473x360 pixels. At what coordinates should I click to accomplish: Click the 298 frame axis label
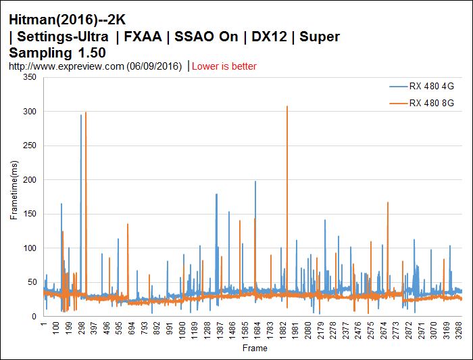click(82, 328)
